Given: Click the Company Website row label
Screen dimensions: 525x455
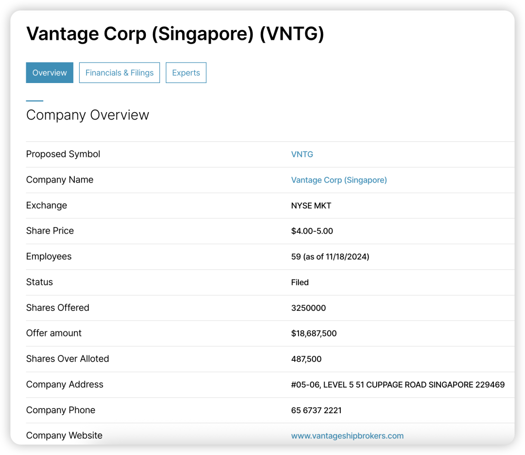Looking at the screenshot, I should 64,436.
